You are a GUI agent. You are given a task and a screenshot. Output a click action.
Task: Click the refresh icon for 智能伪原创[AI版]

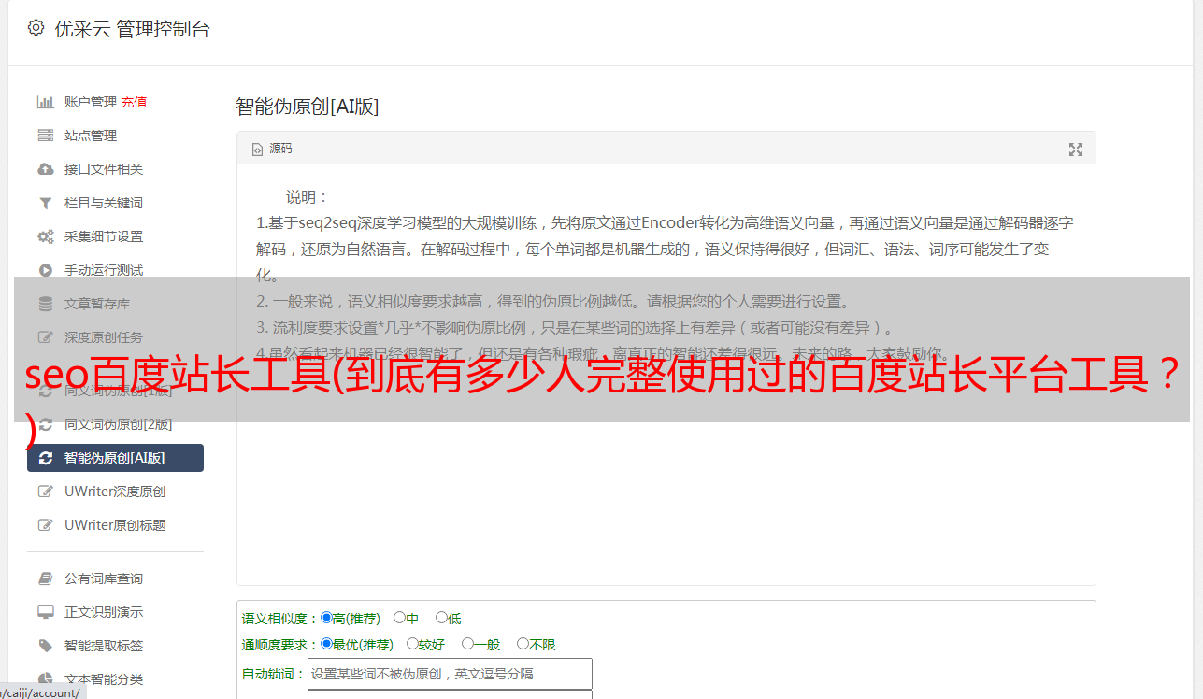point(45,458)
